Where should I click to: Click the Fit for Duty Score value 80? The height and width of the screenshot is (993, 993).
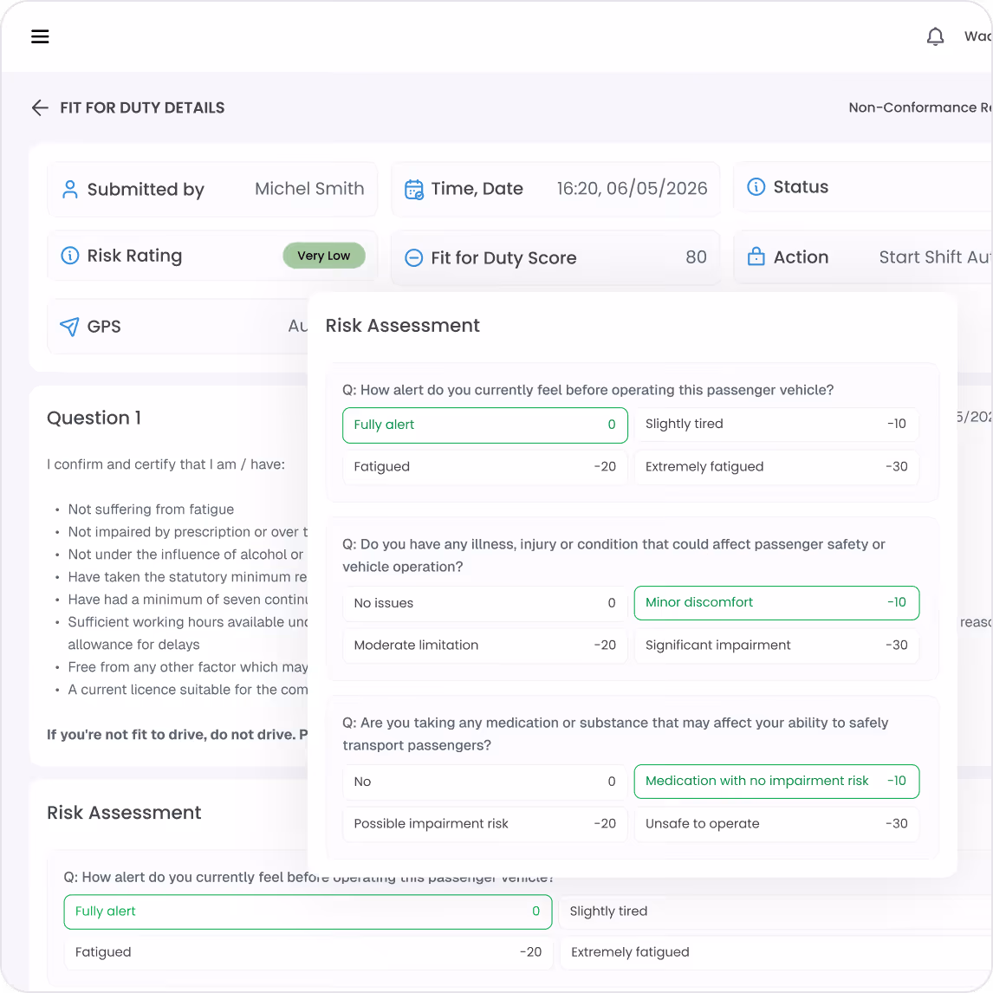tap(696, 257)
